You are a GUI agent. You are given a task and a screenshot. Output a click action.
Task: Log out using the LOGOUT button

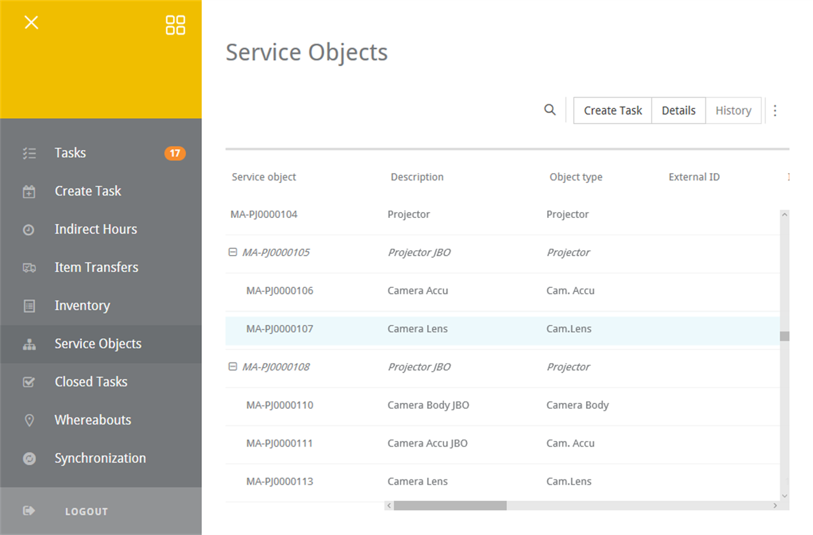coord(86,511)
